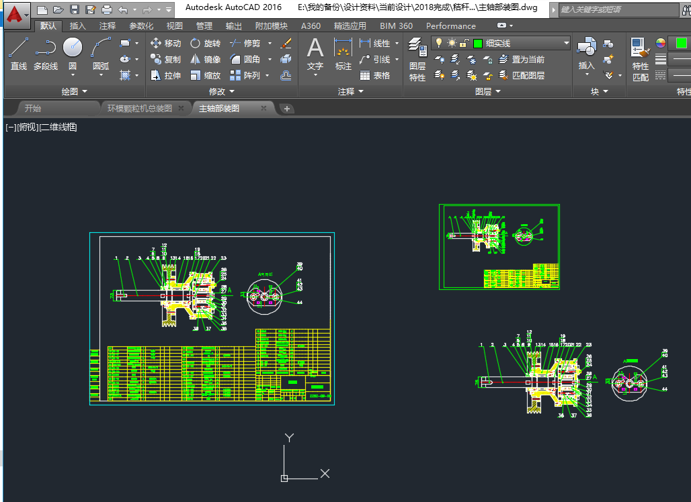The image size is (691, 502).
Task: Expand the 块 panel dropdown
Action: (600, 91)
